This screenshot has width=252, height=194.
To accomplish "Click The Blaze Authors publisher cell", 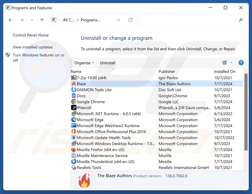I will pyautogui.click(x=174, y=84).
